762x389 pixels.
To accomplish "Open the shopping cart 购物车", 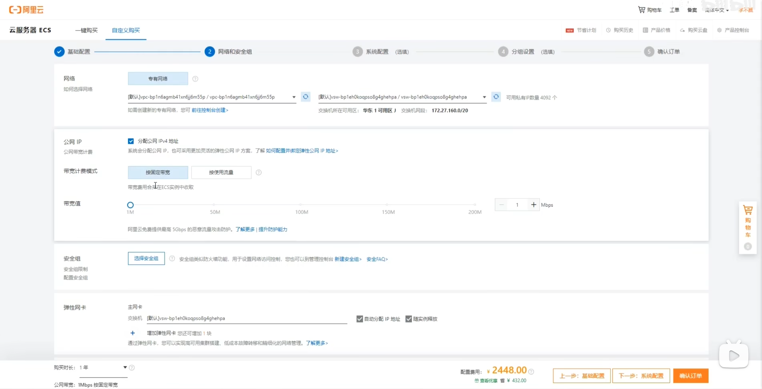I will click(650, 10).
